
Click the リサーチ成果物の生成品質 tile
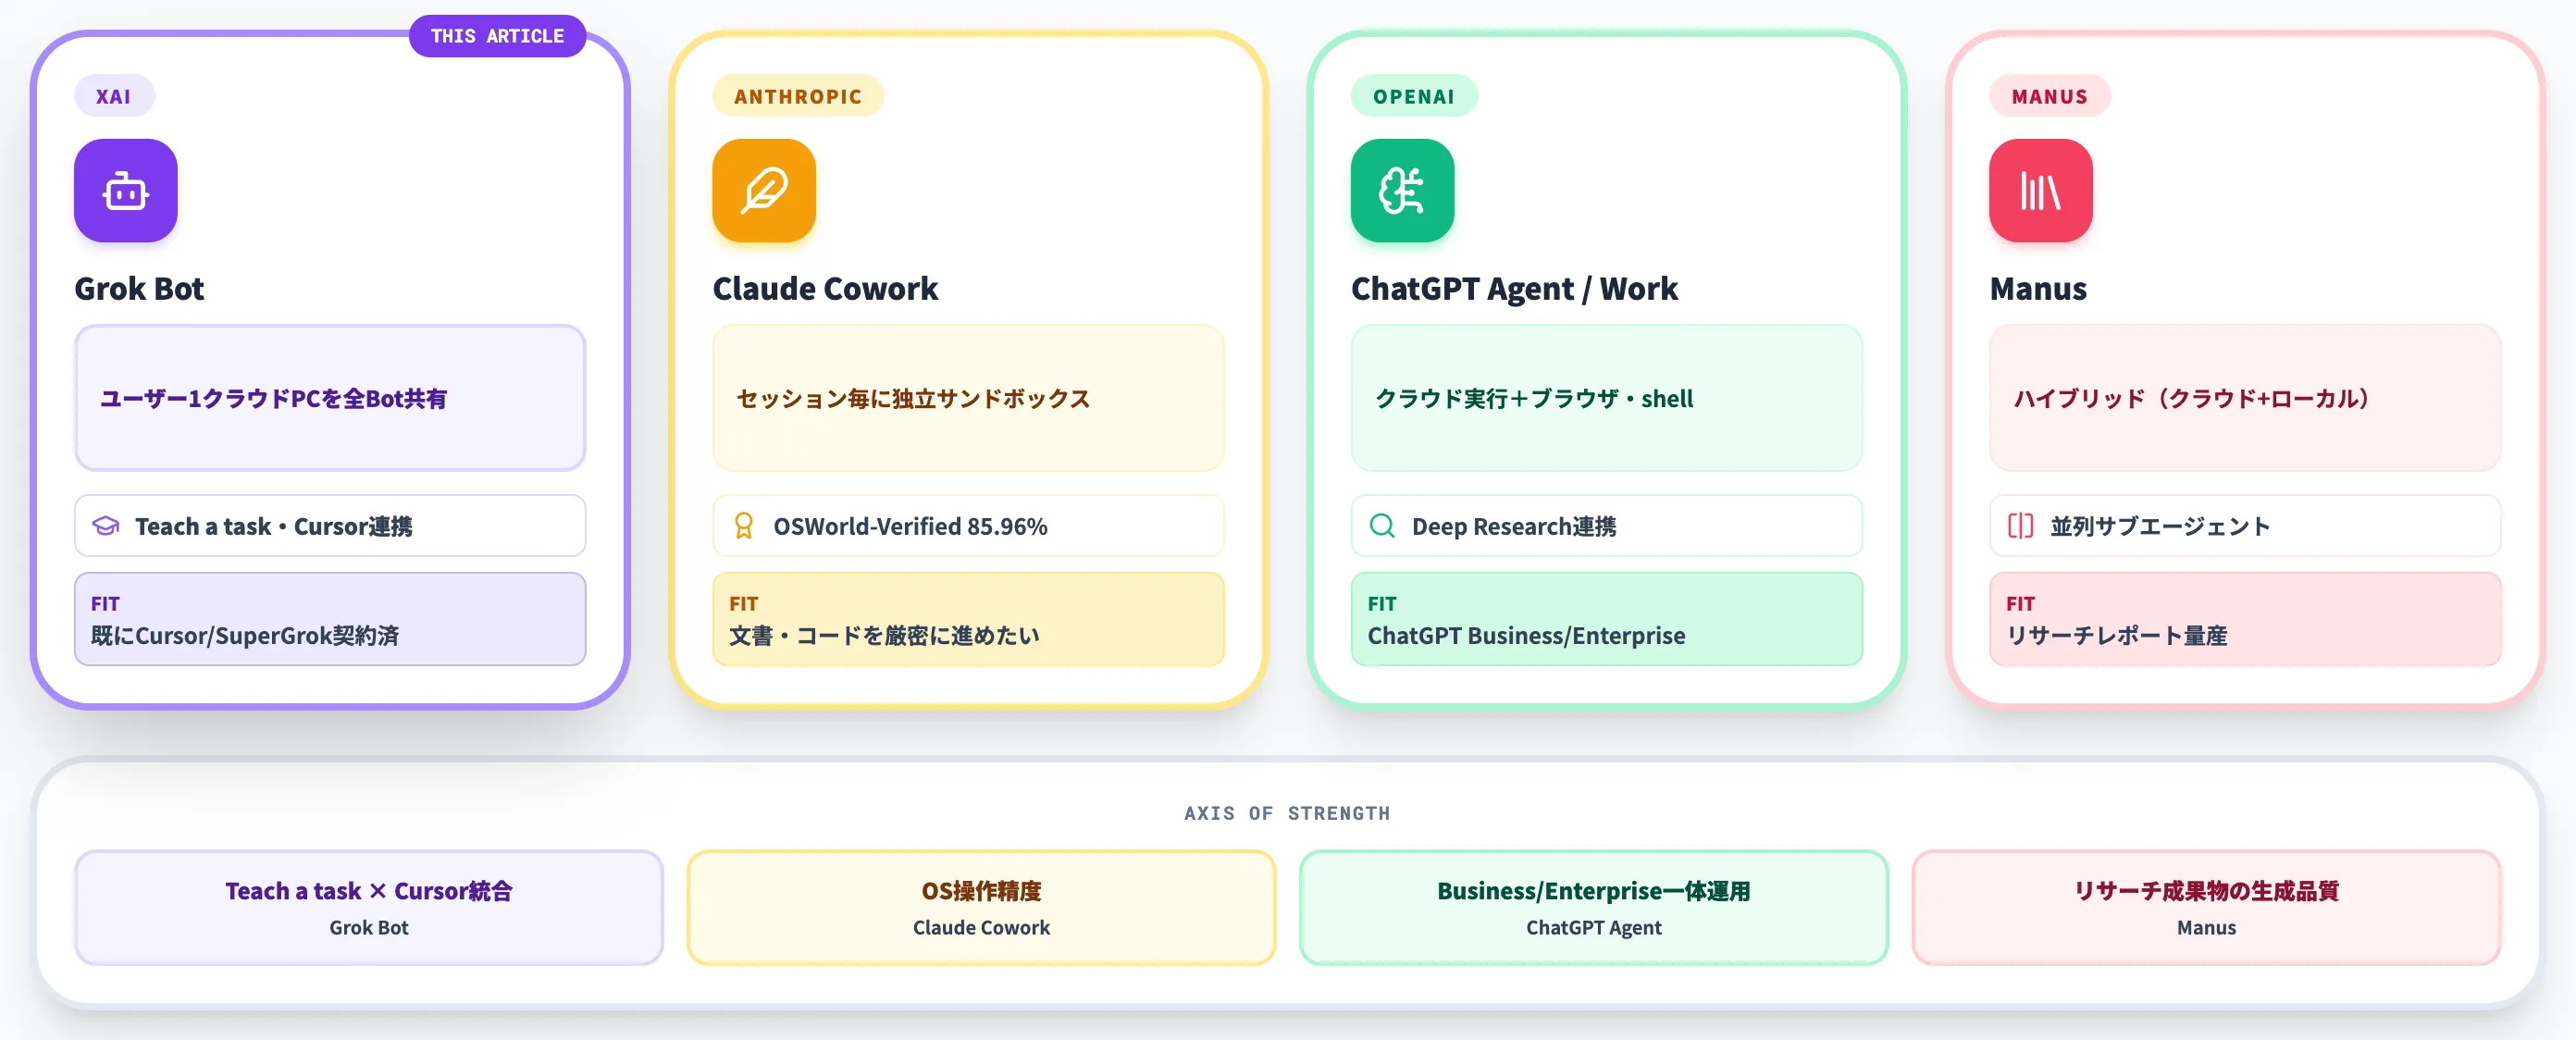[x=2206, y=908]
